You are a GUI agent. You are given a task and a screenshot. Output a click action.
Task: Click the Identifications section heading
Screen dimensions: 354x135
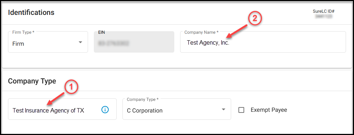pos(31,12)
